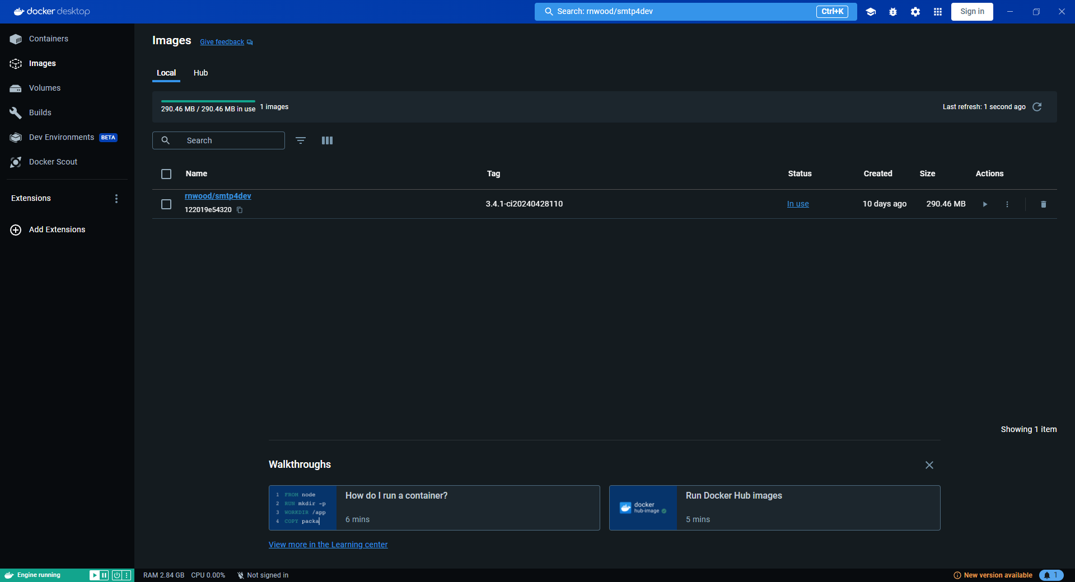Open the filter options icon

click(301, 140)
